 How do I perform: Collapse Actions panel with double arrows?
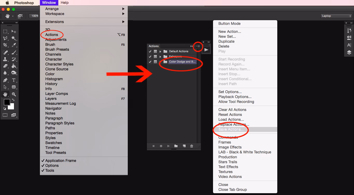point(192,46)
